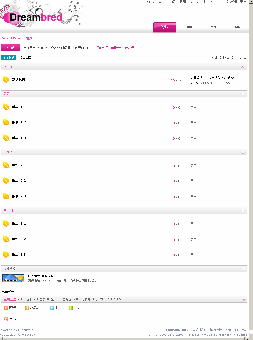Screen dimensions: 253x340
Task: Click the leaf icon beside 版块 2.1
Action: pyautogui.click(x=6, y=165)
